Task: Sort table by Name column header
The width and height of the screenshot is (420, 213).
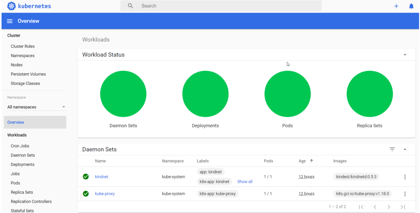Action: click(100, 161)
